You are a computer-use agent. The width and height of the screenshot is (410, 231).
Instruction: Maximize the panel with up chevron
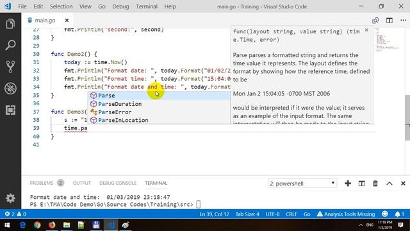pos(389,184)
